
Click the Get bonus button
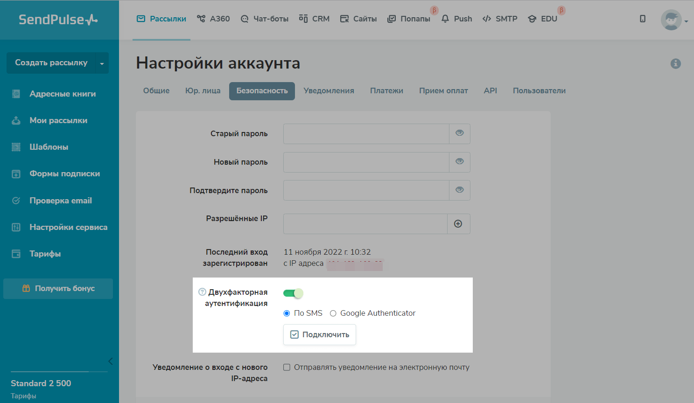tap(58, 289)
